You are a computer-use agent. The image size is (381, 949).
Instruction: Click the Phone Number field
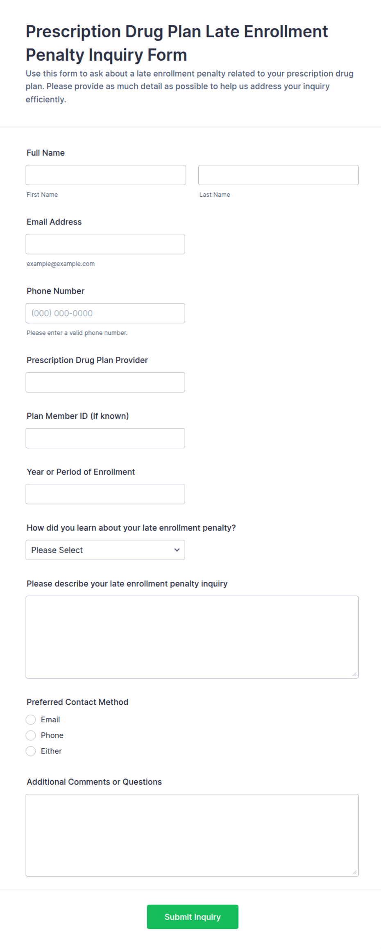pyautogui.click(x=105, y=313)
